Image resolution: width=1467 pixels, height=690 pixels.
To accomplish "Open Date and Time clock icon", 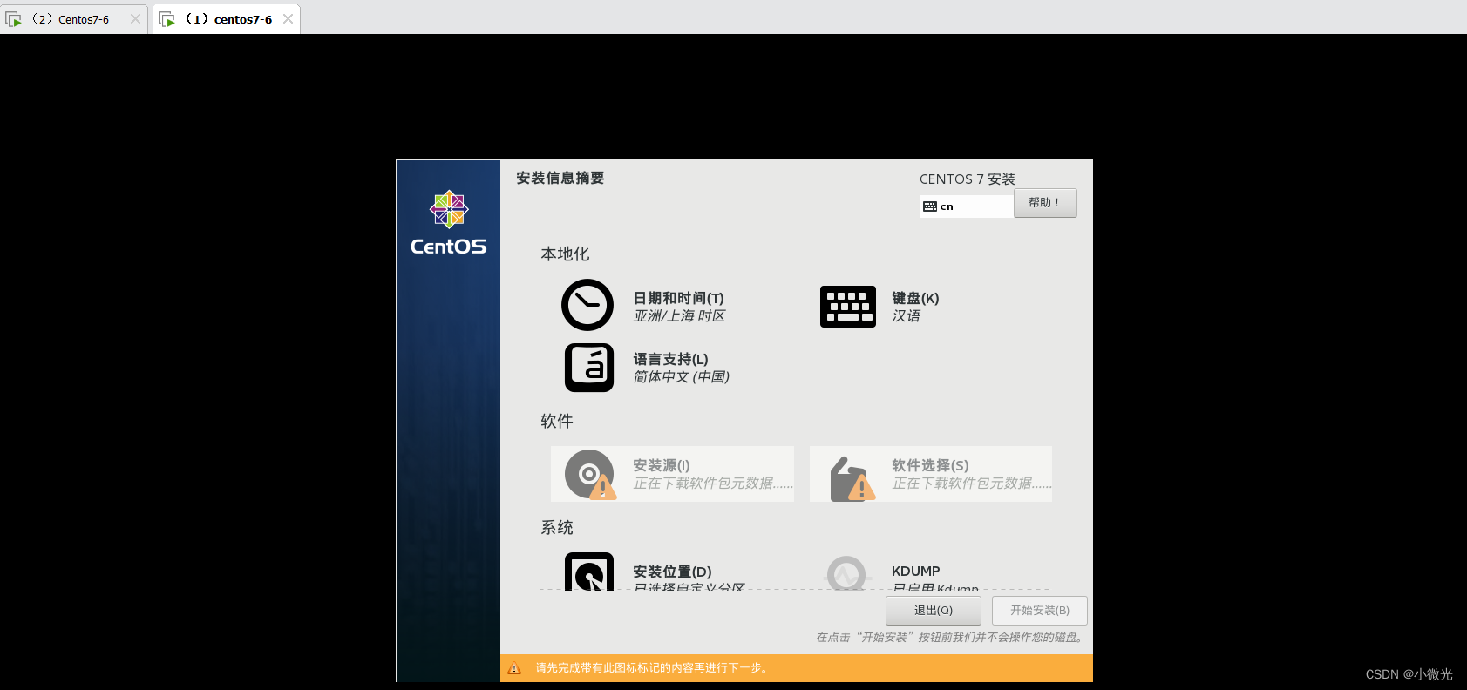I will (587, 305).
